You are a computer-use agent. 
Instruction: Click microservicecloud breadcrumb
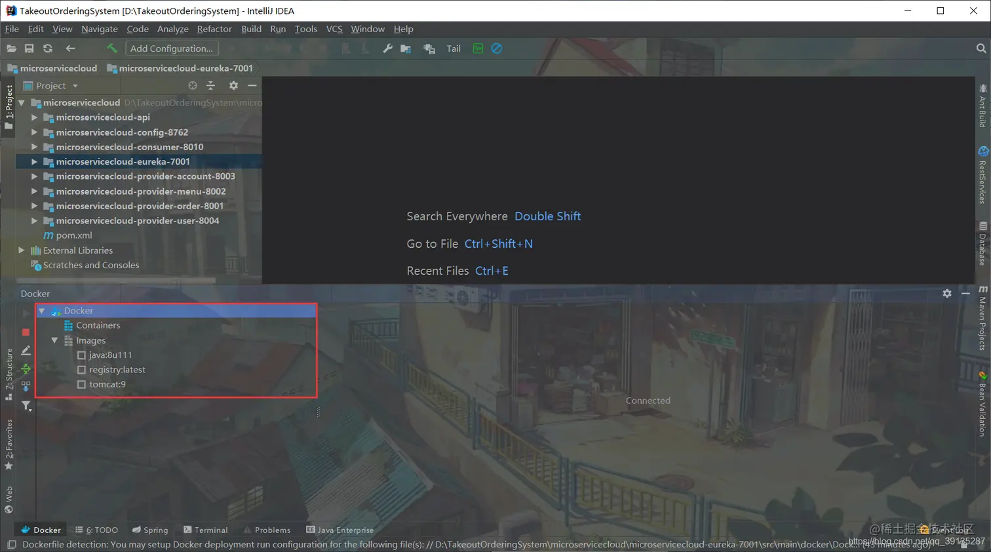tap(52, 68)
